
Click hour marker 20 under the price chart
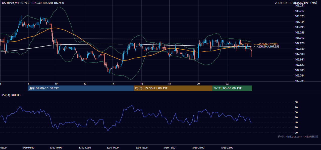coord(198,83)
